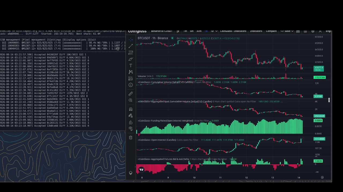Select the crosshair cursor tool
Image resolution: width=343 pixels, height=192 pixels.
(131, 40)
